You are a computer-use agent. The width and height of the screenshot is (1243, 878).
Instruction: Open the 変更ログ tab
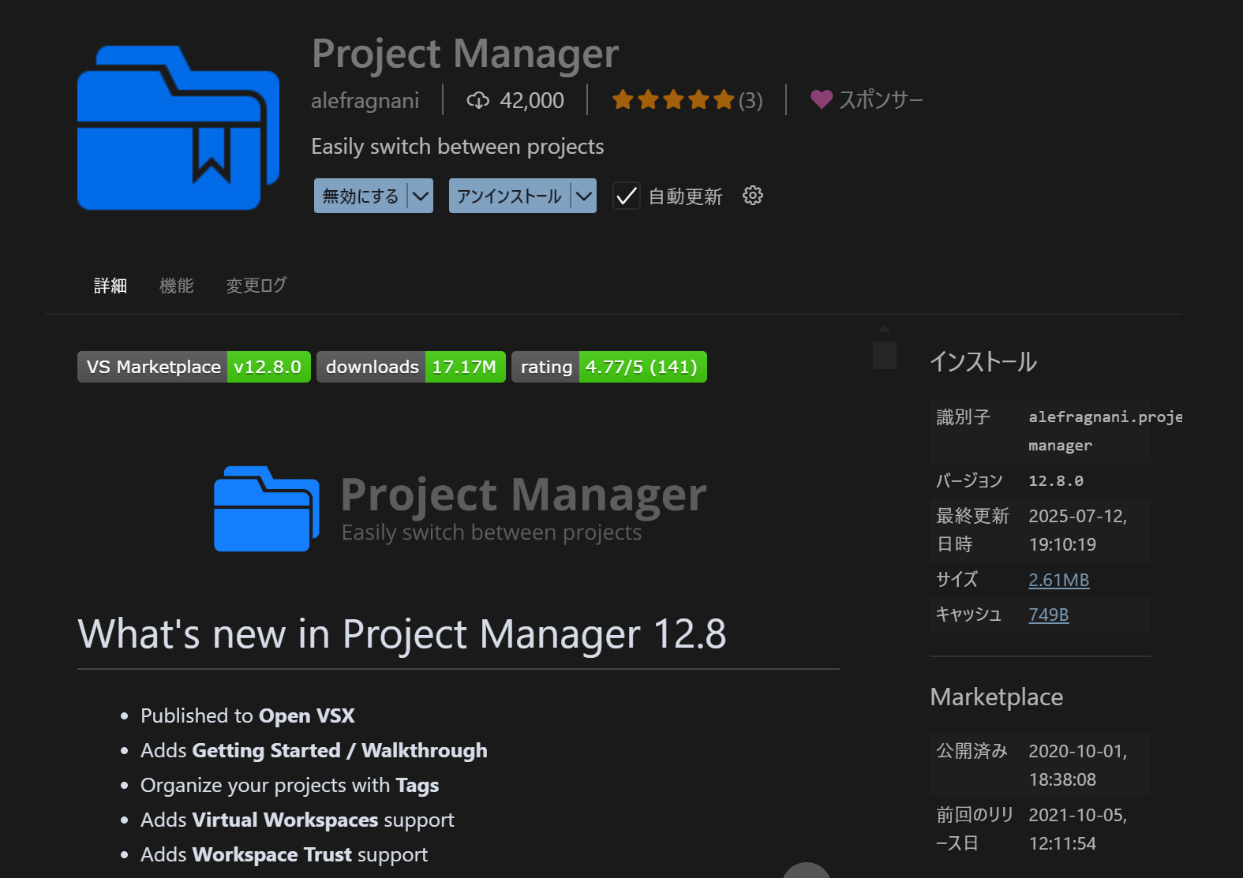tap(256, 286)
